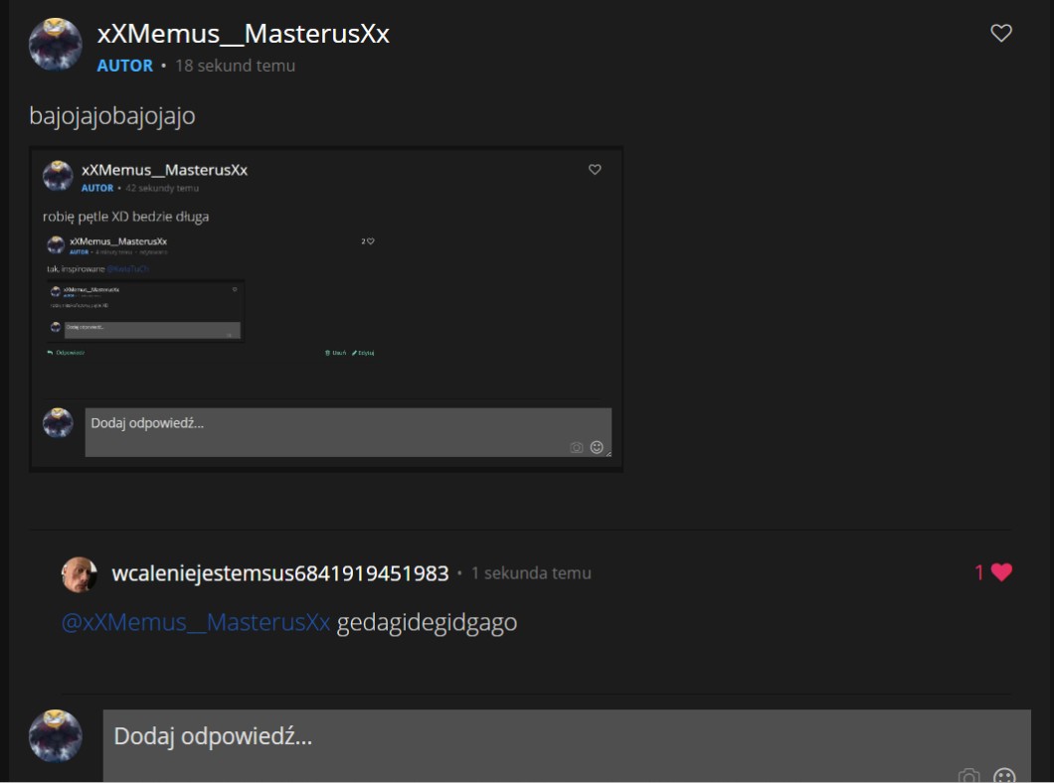Click xXMemus__MasterusXx avatar at top of post
This screenshot has height=783, width=1054.
pos(56,45)
